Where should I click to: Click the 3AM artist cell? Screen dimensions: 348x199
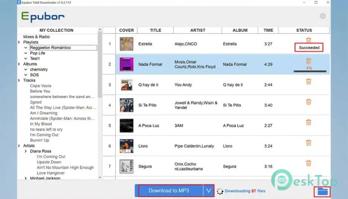tap(178, 126)
